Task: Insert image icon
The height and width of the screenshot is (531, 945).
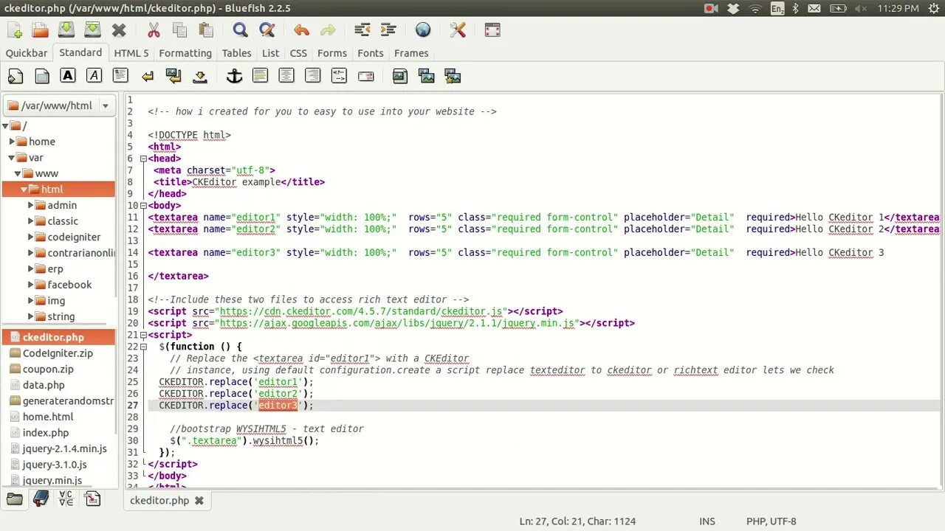Action: coord(399,75)
